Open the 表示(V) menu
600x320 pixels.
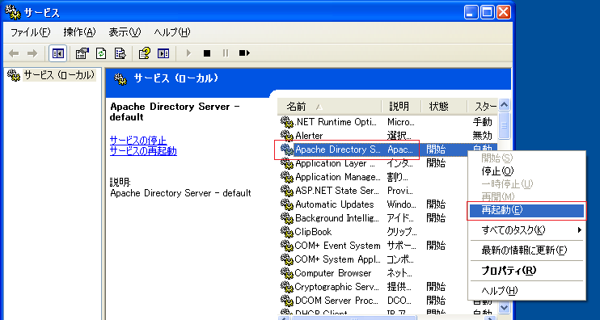[x=125, y=32]
